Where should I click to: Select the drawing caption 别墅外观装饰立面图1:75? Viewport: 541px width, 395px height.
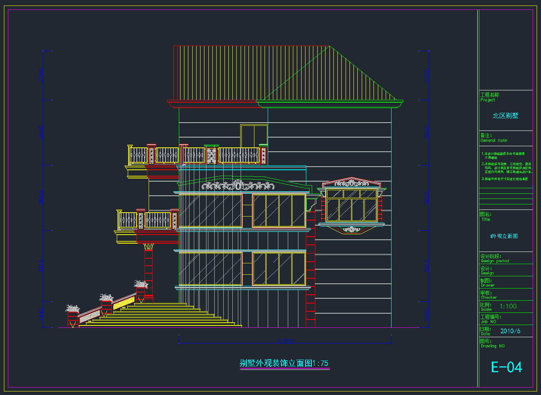click(284, 363)
